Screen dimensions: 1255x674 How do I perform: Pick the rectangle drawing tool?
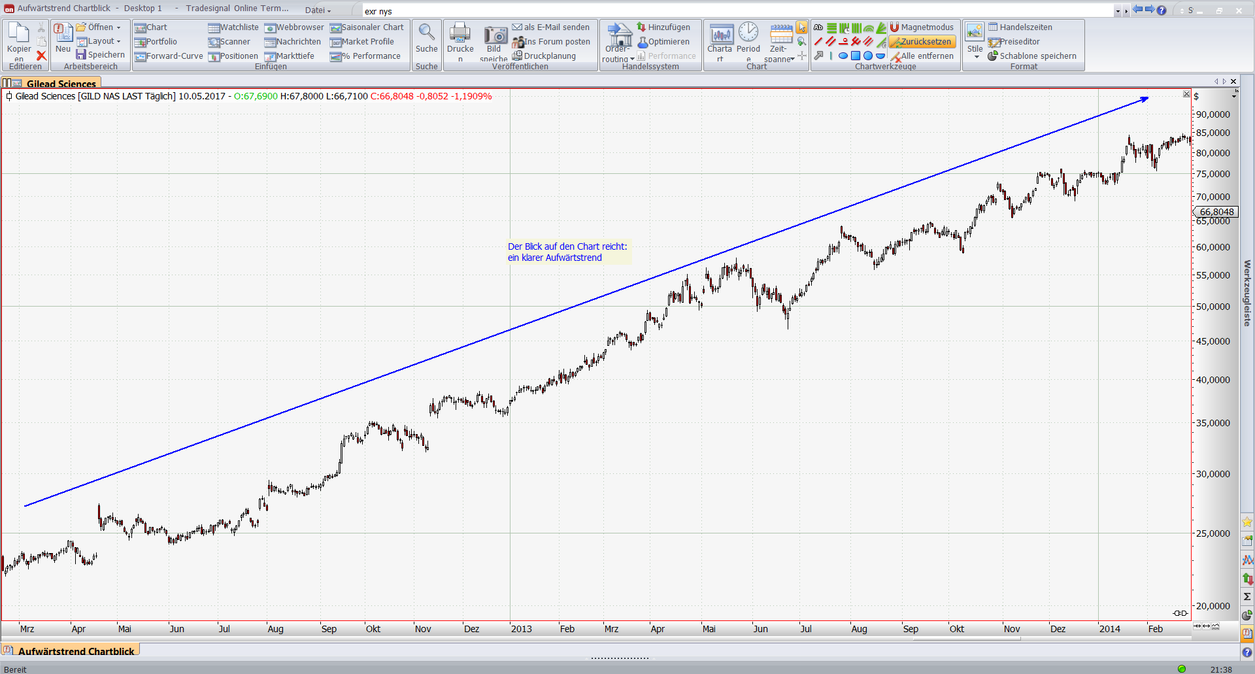click(x=856, y=56)
